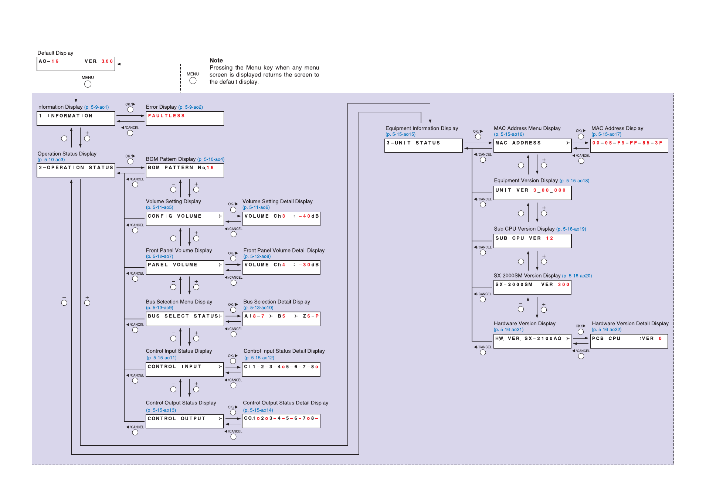Select the CONTROL OUTPUT display box
The width and height of the screenshot is (706, 499).
click(x=185, y=421)
